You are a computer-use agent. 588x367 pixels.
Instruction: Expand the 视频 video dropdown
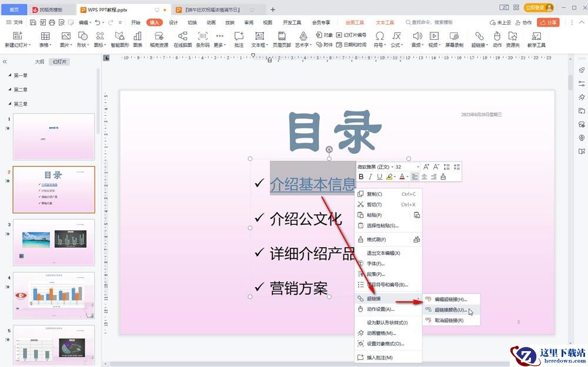(x=440, y=45)
